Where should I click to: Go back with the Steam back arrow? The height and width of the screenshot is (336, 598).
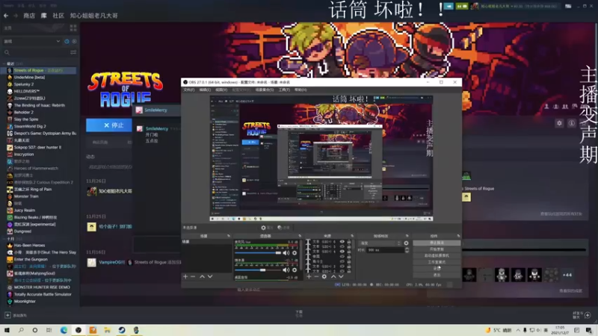[6, 16]
